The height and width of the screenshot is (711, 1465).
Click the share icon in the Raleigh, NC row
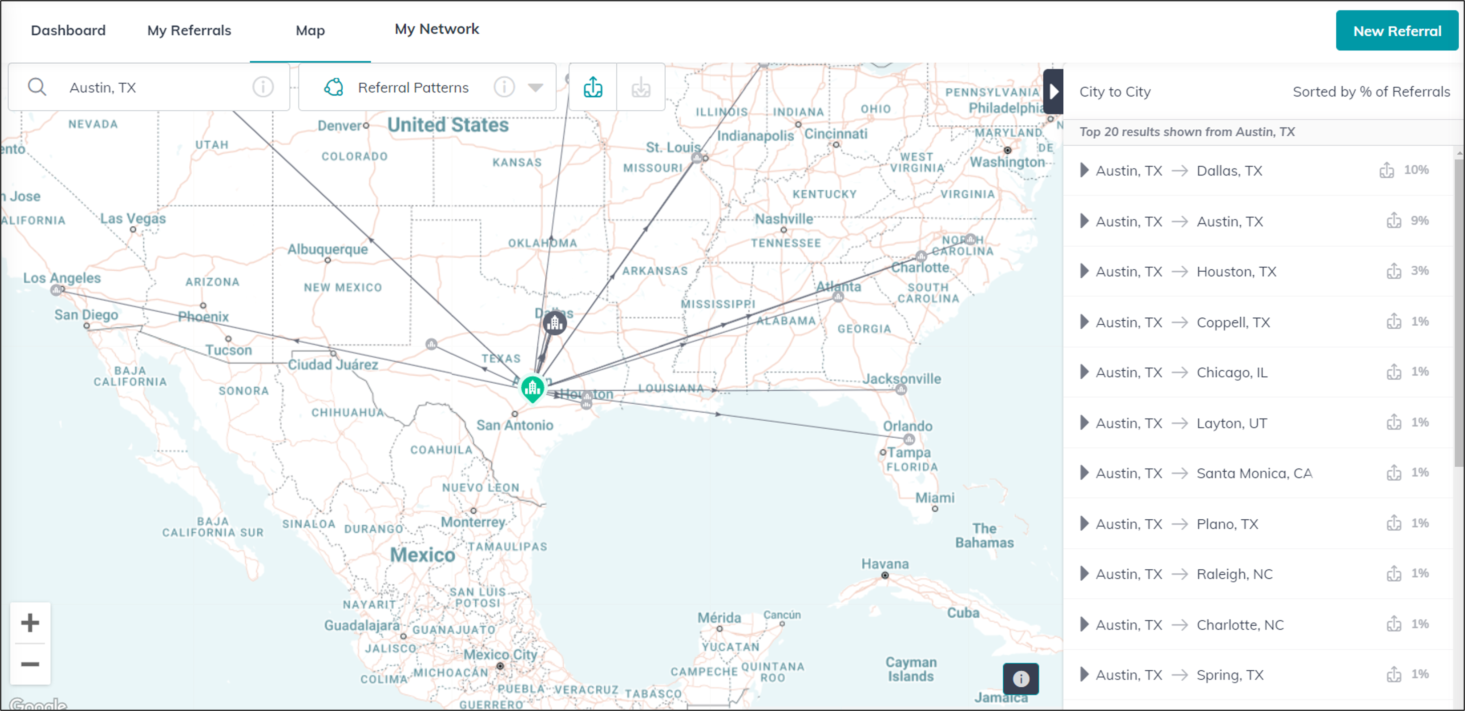(1394, 573)
